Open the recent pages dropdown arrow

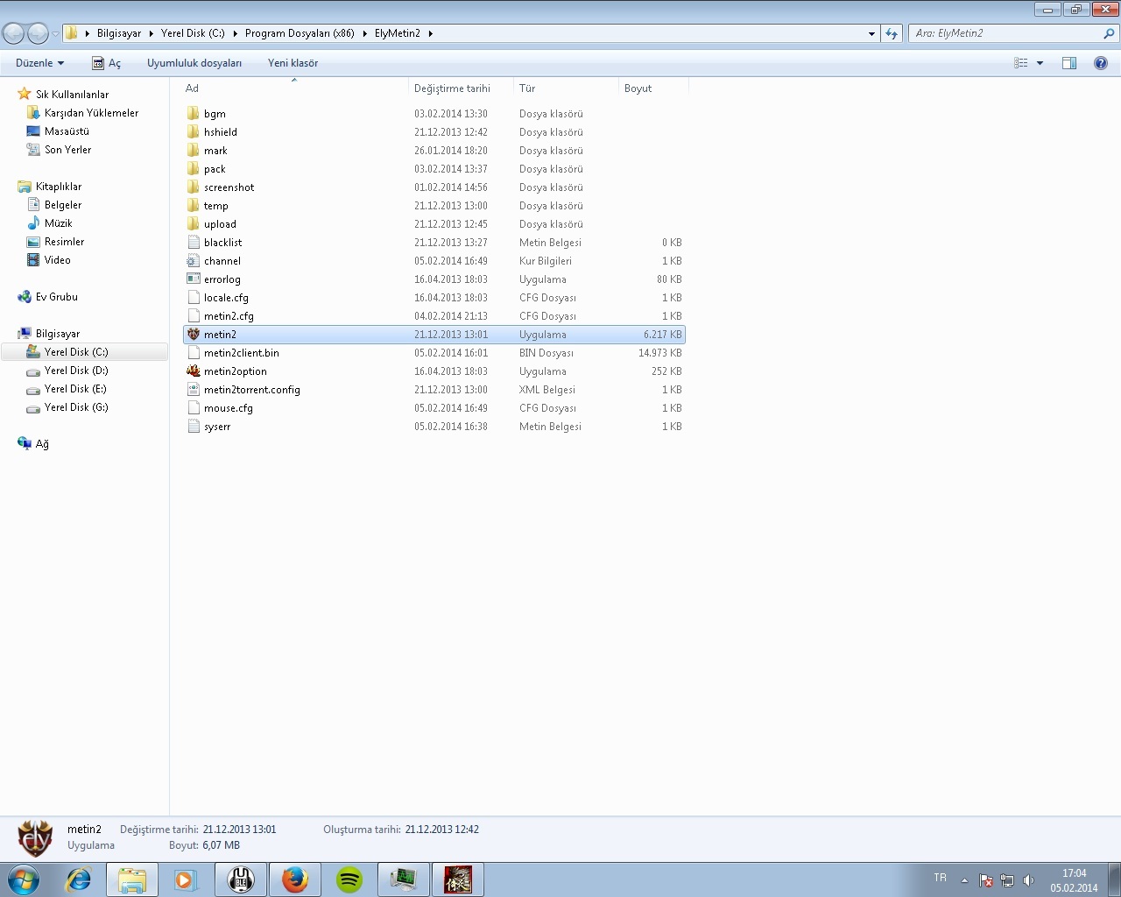(55, 33)
